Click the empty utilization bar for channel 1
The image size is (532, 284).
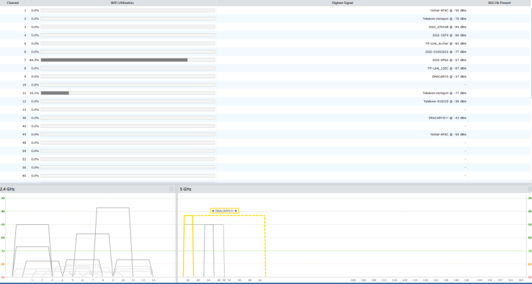[128, 11]
